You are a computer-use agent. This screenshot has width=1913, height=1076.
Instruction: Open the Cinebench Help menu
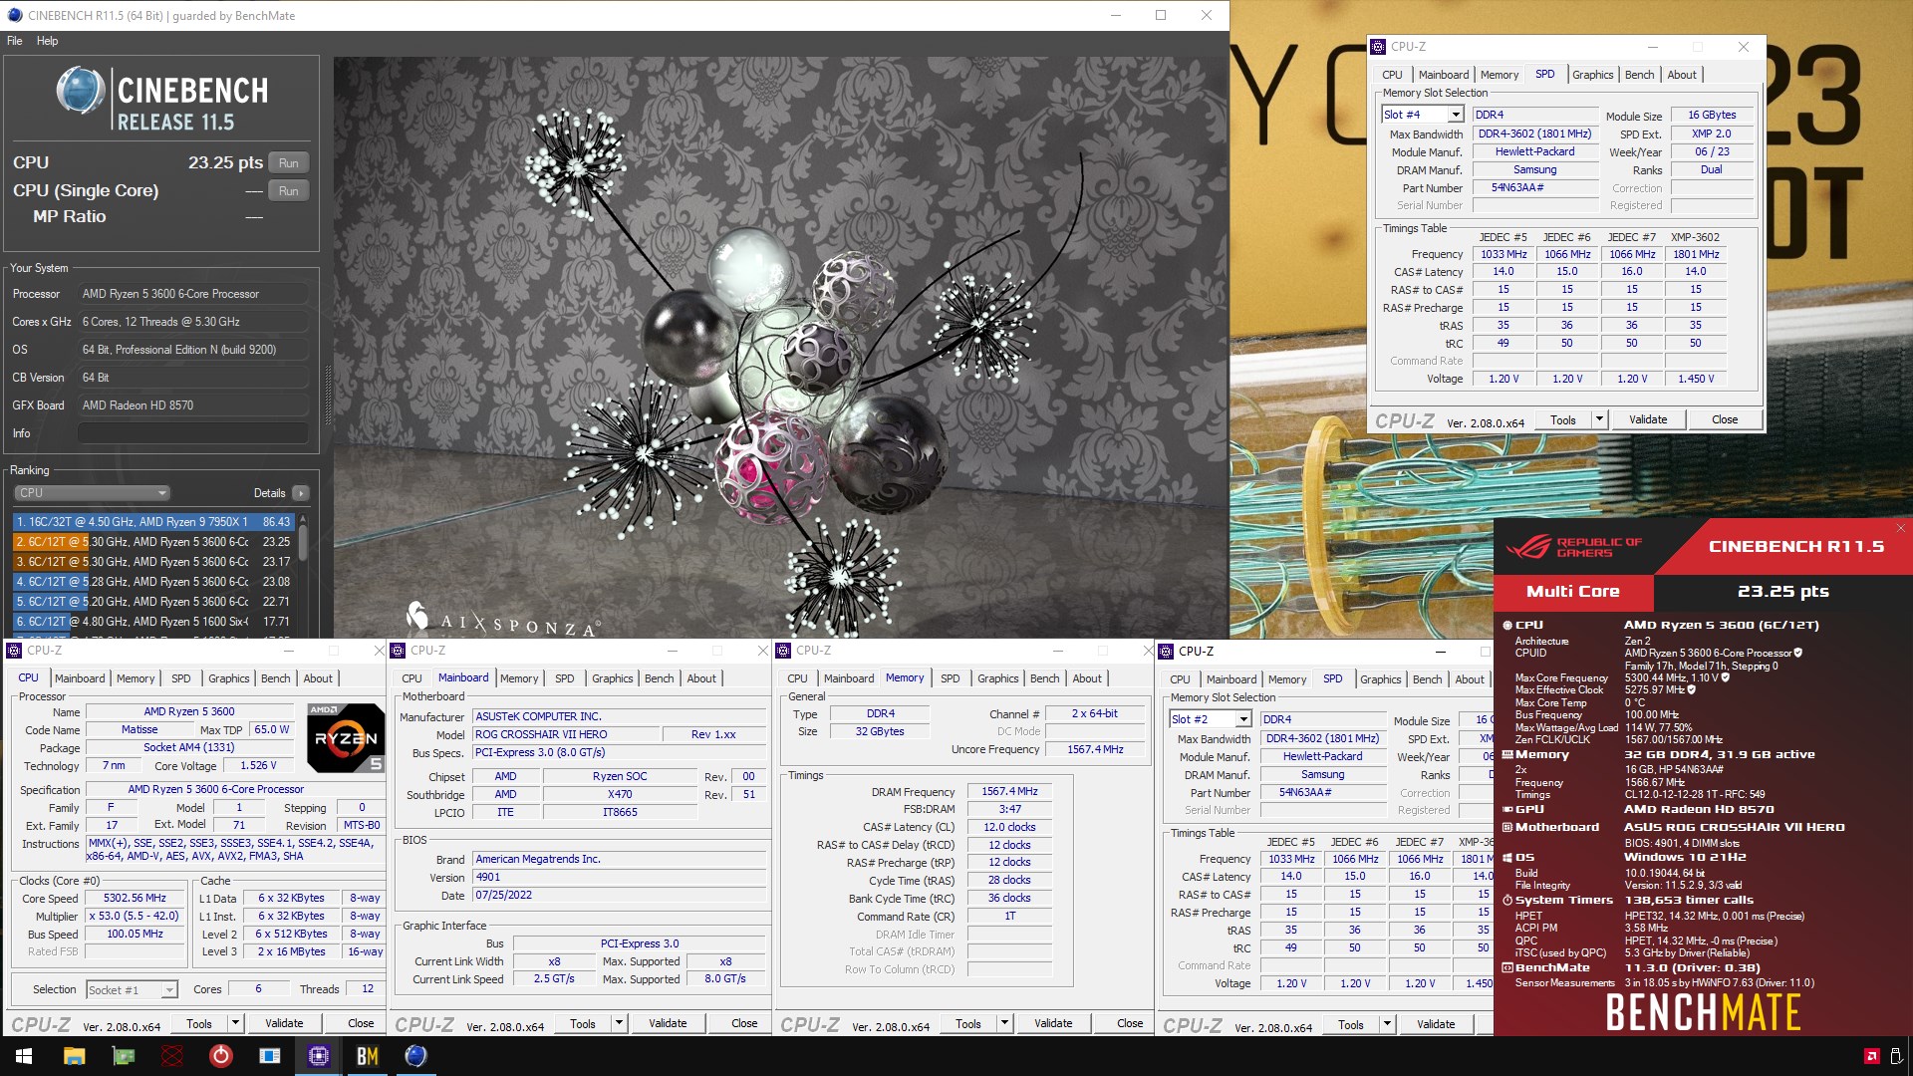pyautogui.click(x=47, y=41)
